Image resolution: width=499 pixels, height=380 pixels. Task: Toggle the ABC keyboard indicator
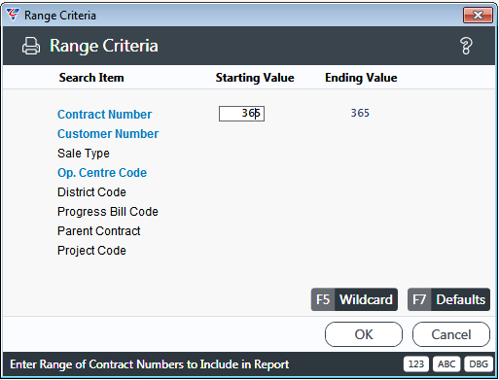(x=446, y=364)
